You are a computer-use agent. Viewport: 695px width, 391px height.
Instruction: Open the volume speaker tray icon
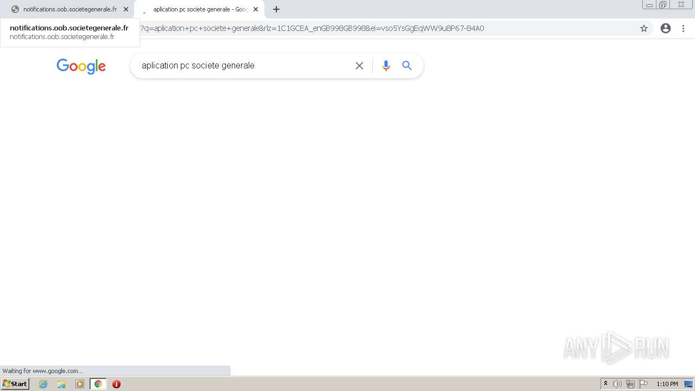pyautogui.click(x=617, y=384)
